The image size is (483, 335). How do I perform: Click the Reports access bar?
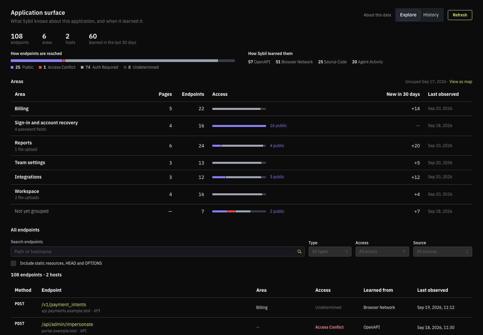239,146
